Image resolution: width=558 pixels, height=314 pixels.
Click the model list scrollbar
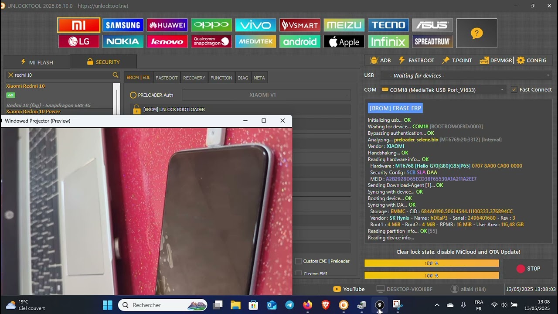click(x=116, y=99)
